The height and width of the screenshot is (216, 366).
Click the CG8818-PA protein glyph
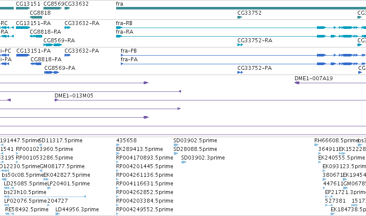tap(36, 64)
